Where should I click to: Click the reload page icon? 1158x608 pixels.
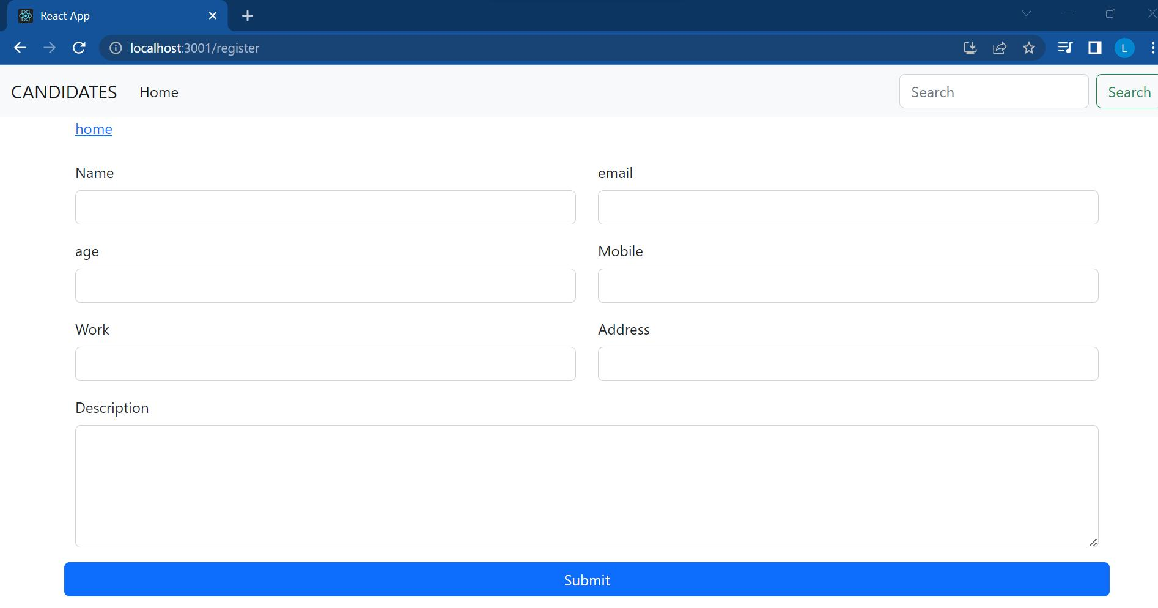point(79,48)
